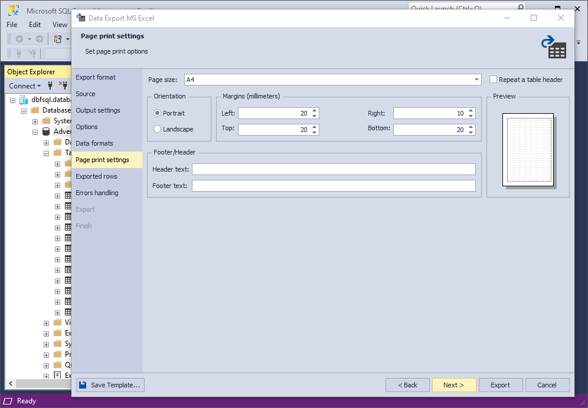Click the dbfsql server icon in Object Explorer
Screen dimensions: 588x408
24,100
